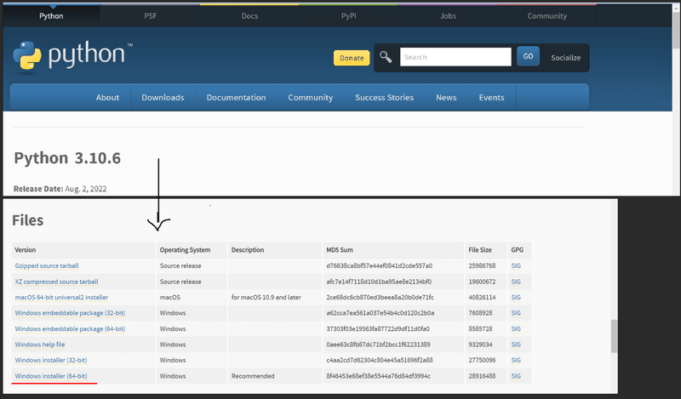This screenshot has height=399, width=681.
Task: Click the file size 40826114
Action: [x=482, y=298]
